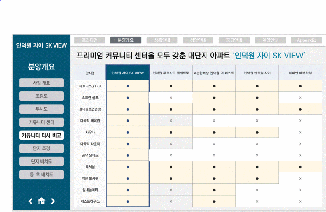Screen dimensions: 326x212
Task: Click 래미안 에버하임 dot in 독서실 row
Action: [x=300, y=167]
